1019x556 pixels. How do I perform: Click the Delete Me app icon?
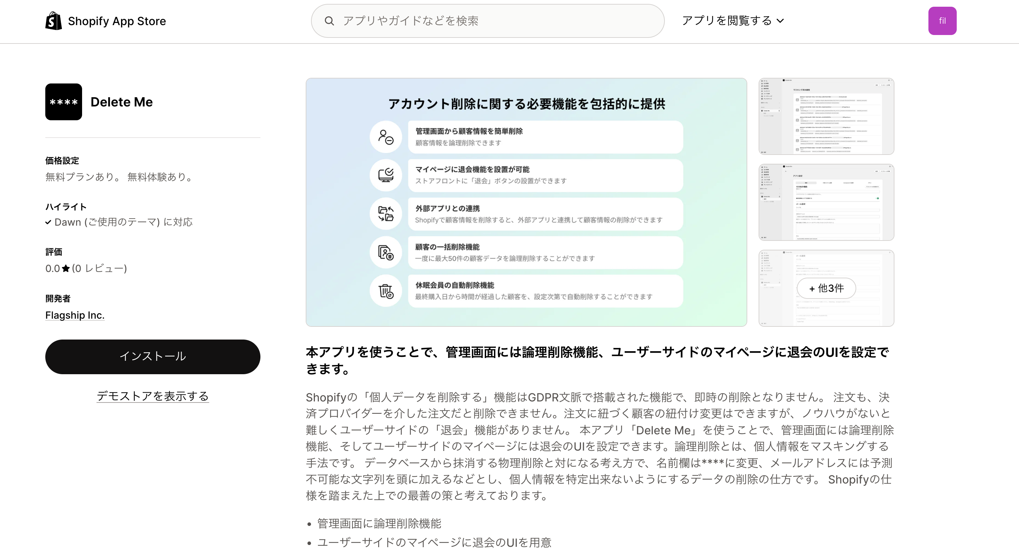(x=63, y=102)
